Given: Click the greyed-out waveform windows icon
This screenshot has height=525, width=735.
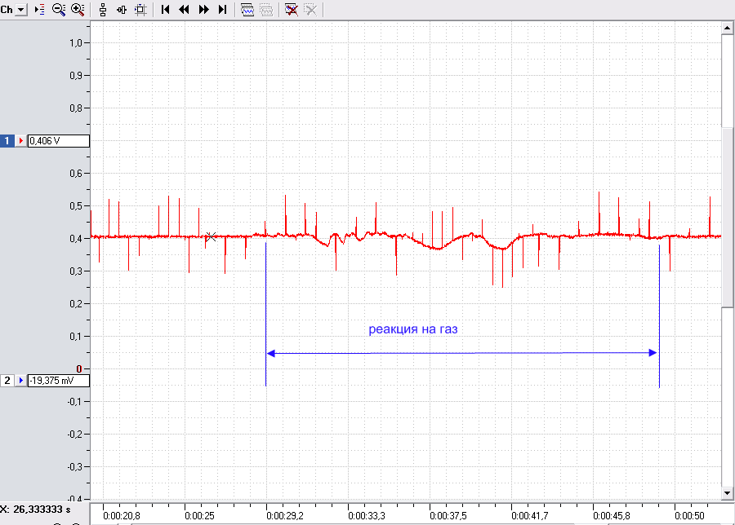Looking at the screenshot, I should point(266,9).
